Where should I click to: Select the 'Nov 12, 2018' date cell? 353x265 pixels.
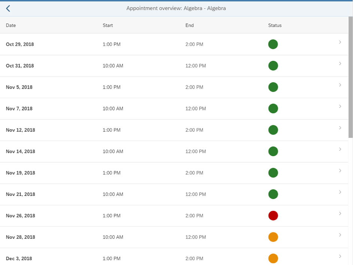21,130
